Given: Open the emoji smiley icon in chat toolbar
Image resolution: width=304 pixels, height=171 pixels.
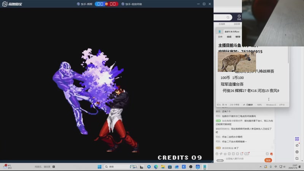Looking at the screenshot, I should click(217, 154).
